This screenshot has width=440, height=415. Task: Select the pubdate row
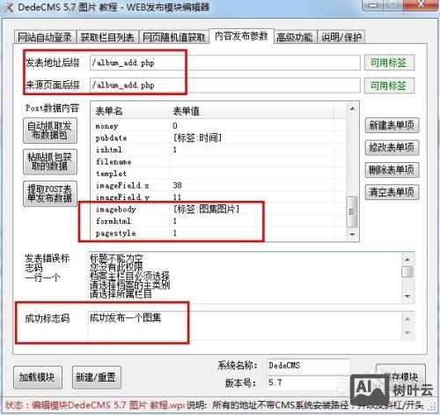(218, 137)
